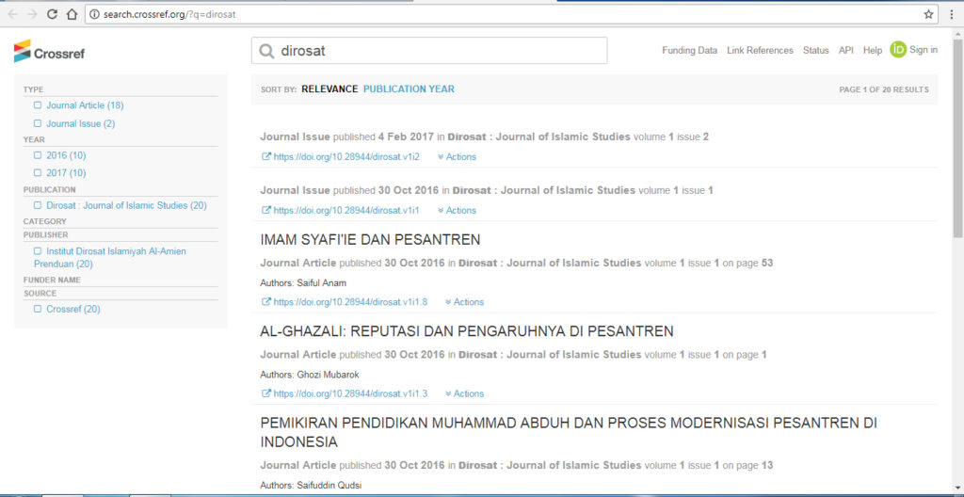The height and width of the screenshot is (497, 964).
Task: Go to the browser home page icon
Action: click(72, 14)
